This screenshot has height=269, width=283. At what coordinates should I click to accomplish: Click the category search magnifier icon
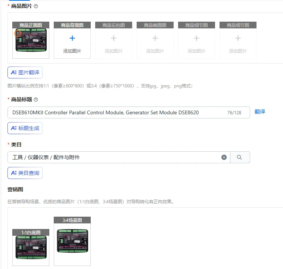pyautogui.click(x=239, y=157)
